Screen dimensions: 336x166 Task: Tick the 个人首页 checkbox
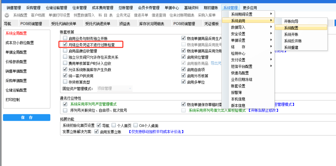point(114,126)
